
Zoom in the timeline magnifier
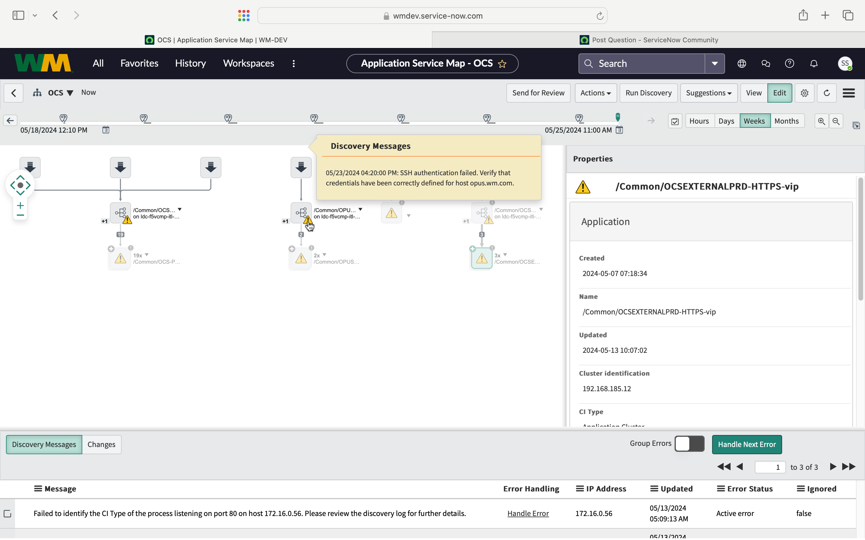[x=821, y=121]
